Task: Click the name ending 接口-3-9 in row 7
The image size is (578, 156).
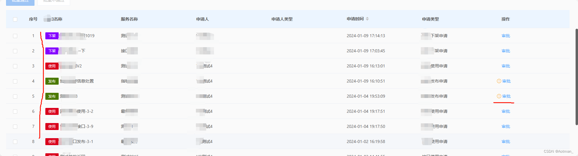Action: (x=77, y=126)
